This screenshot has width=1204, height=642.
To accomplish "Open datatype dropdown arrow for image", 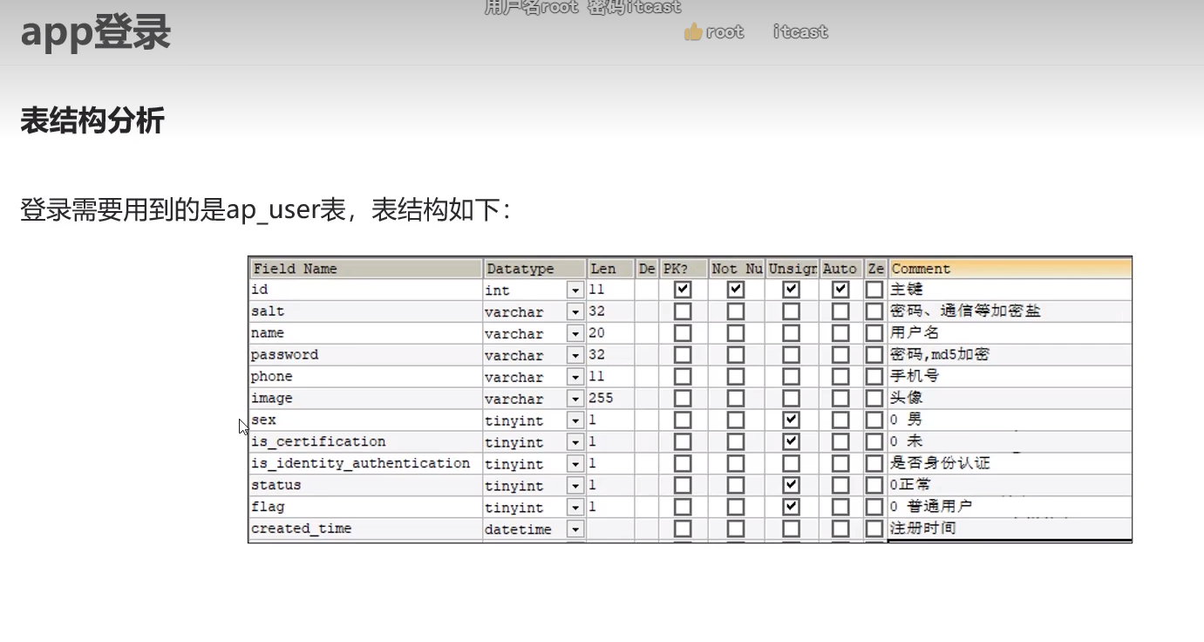I will click(575, 399).
